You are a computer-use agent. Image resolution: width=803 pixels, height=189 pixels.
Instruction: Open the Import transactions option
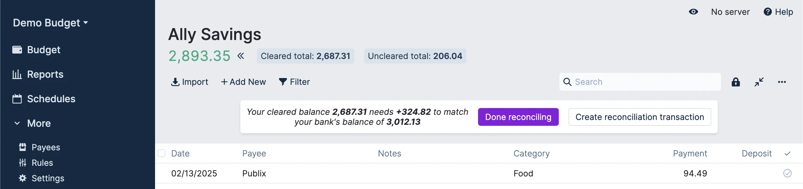(190, 82)
